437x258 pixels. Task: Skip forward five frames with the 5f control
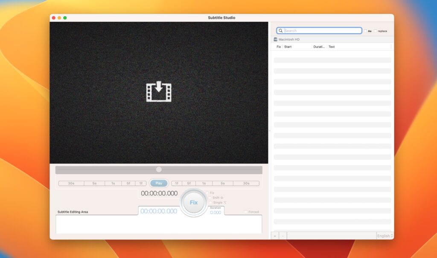click(188, 183)
